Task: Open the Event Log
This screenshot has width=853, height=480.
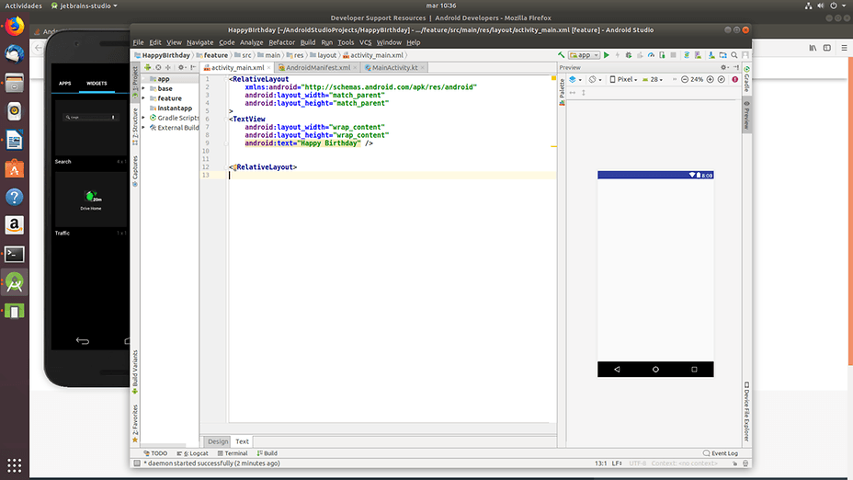Action: 721,452
